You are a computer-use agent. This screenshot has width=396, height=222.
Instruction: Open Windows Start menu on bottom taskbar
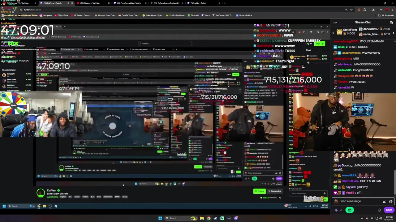[x=160, y=218]
